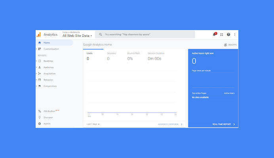The image size is (274, 158).
Task: Click the Realtime clock icon
Action: click(40, 61)
